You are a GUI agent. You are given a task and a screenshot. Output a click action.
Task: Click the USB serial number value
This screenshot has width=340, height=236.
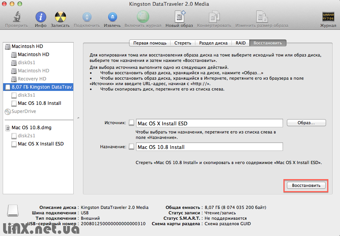pyautogui.click(x=113, y=224)
